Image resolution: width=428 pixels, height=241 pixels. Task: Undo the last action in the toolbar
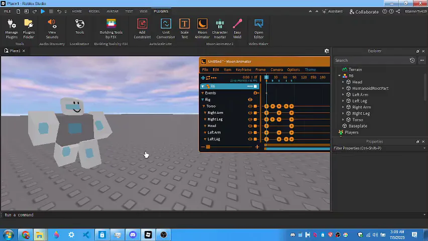tap(59, 12)
